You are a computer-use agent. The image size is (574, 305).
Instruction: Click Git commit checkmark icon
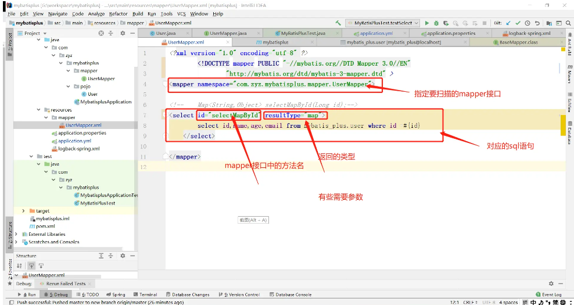pyautogui.click(x=518, y=23)
